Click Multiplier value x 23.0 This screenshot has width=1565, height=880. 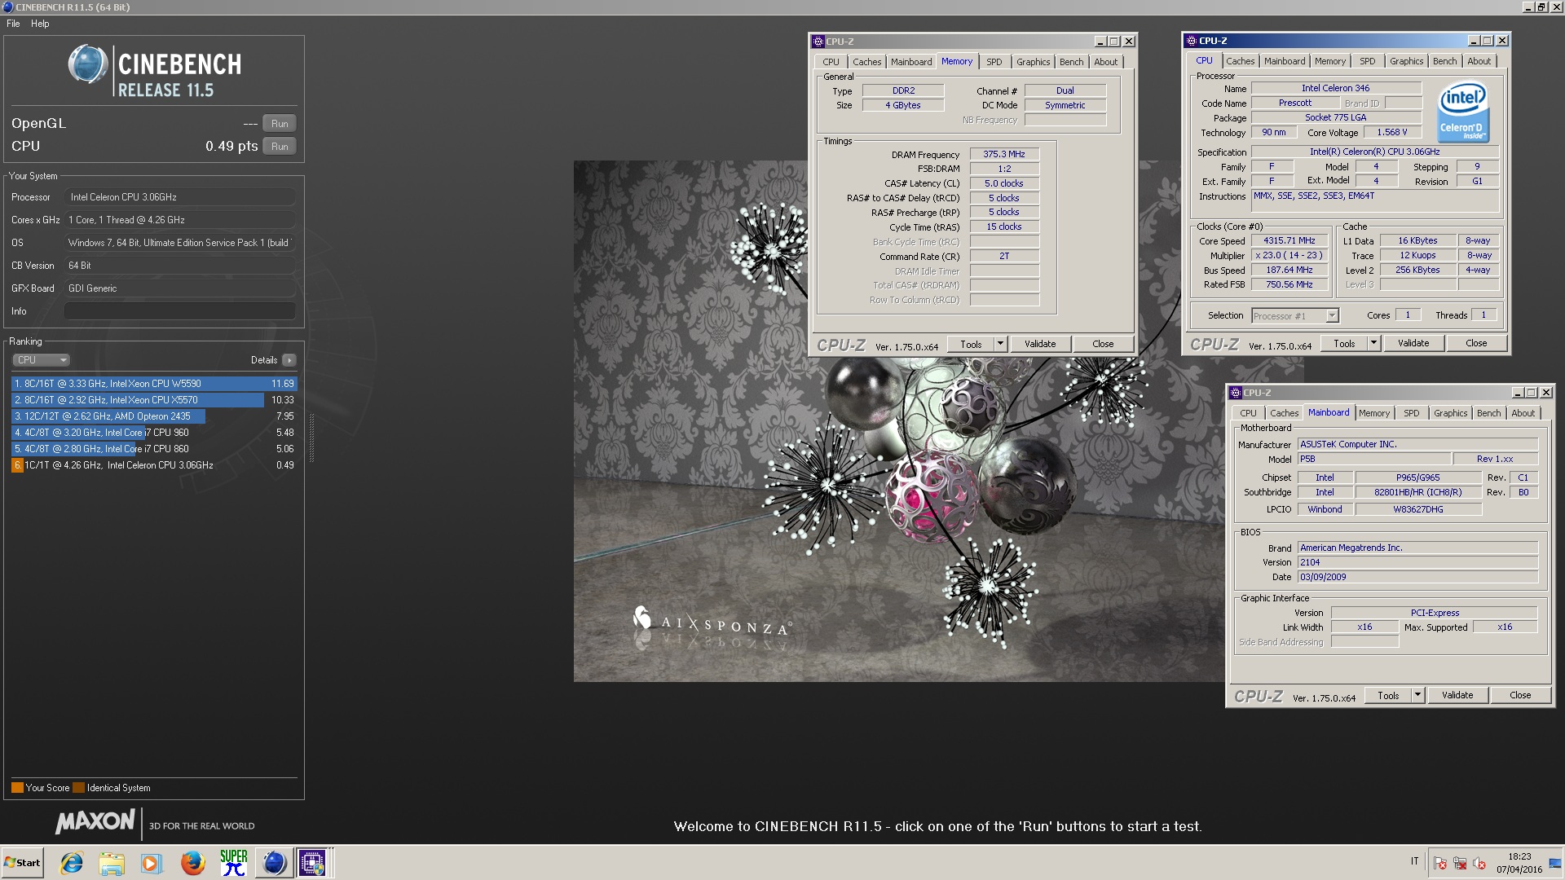coord(1289,255)
